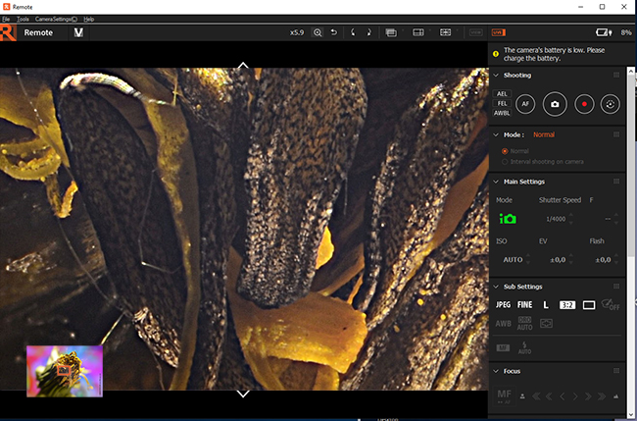Collapse the Sub Settings section
Screen dimensions: 637x421
click(496, 287)
